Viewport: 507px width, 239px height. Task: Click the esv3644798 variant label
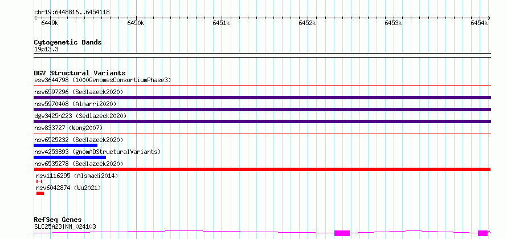(102, 80)
